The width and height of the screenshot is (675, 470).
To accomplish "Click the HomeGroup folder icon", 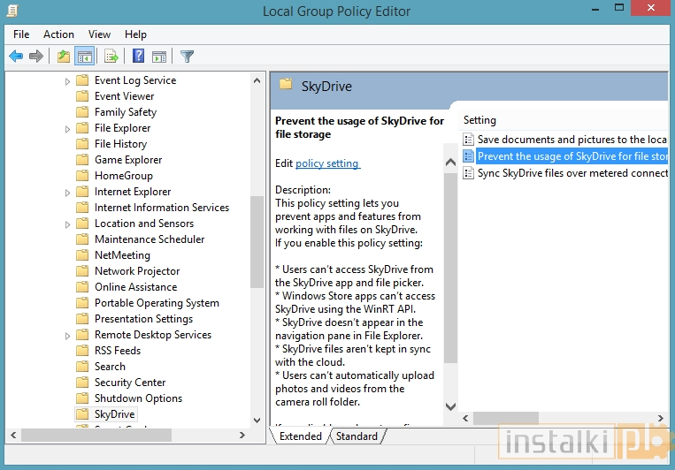I will (x=82, y=176).
